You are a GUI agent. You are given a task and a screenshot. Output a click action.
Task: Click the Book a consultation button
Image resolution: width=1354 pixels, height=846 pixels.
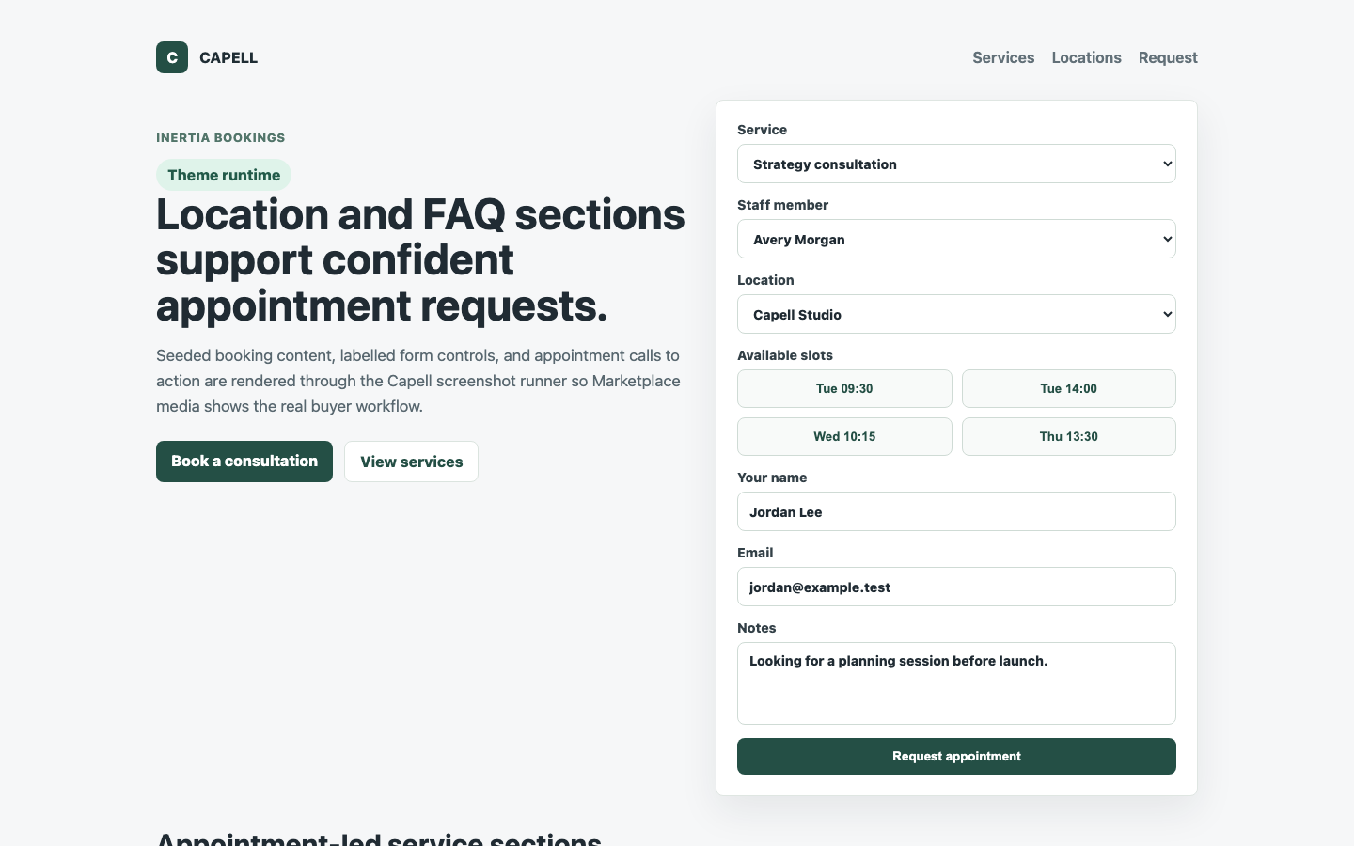[x=244, y=462]
